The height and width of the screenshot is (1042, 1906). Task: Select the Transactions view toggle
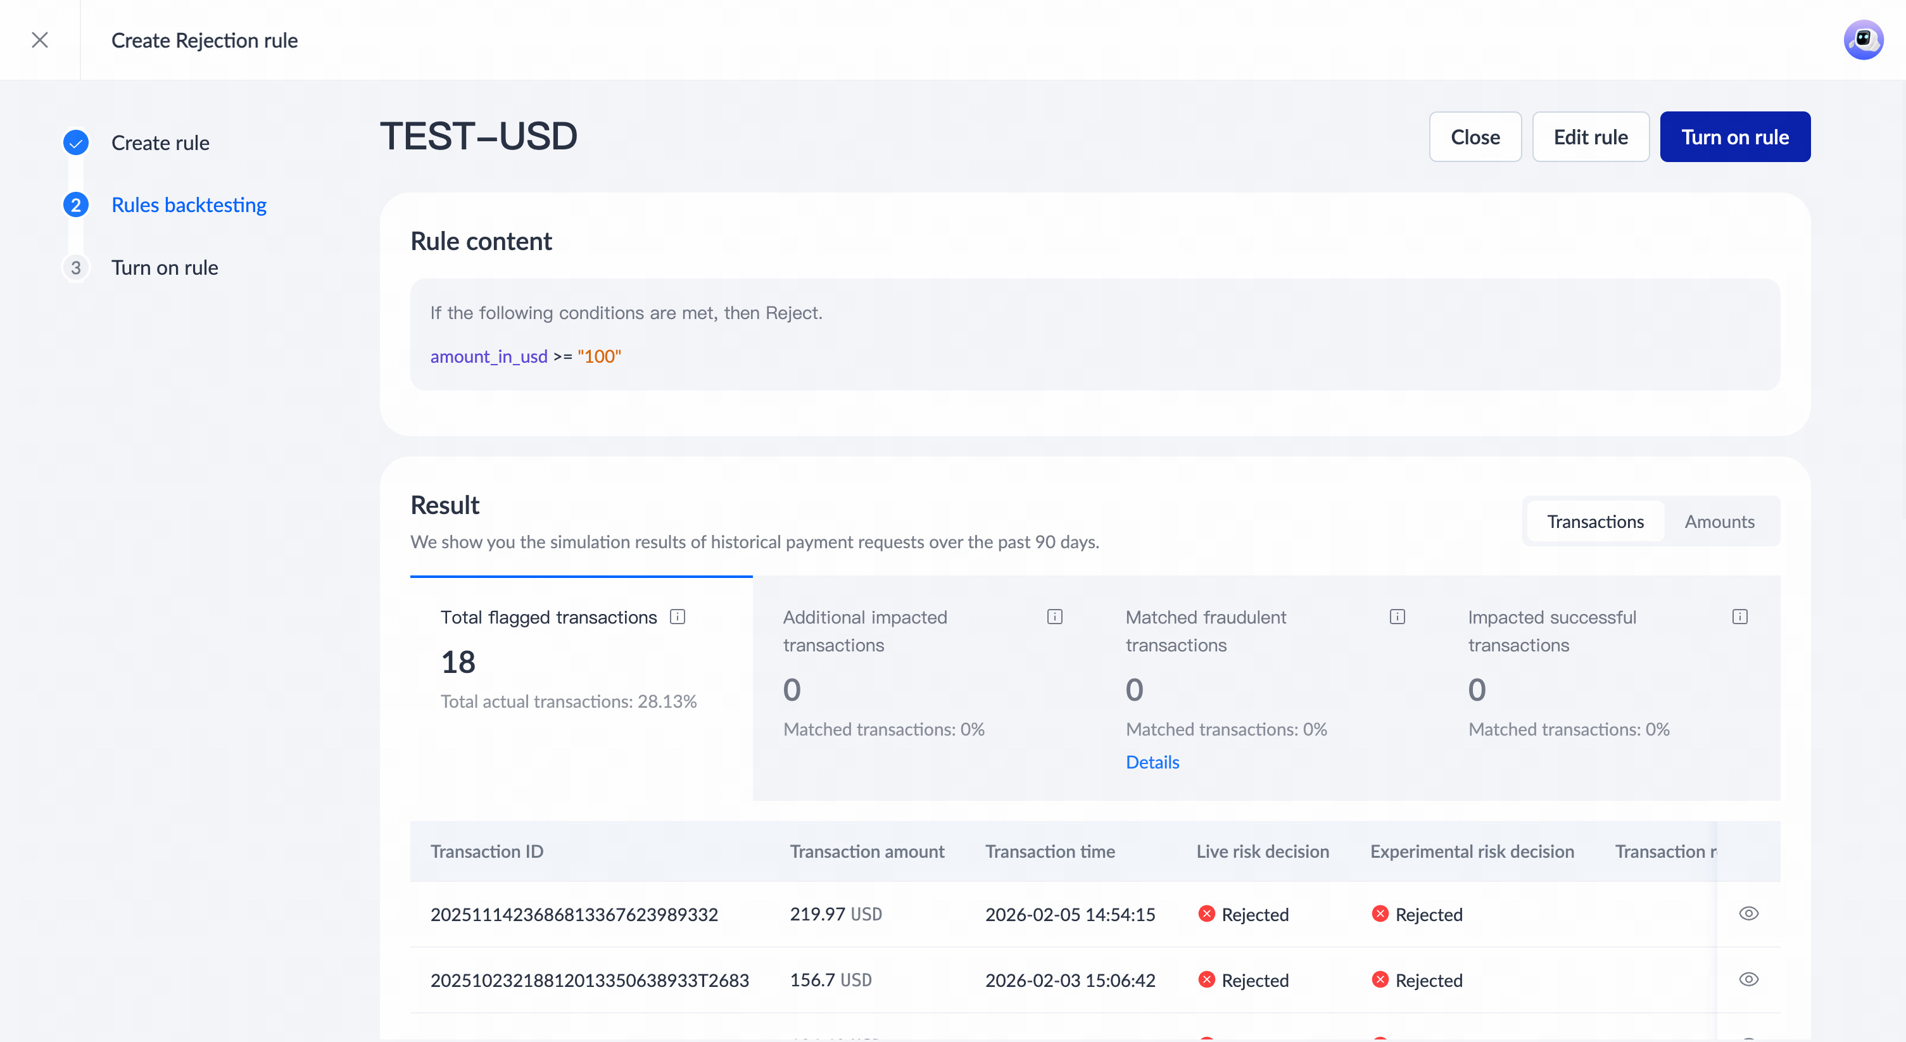coord(1594,522)
